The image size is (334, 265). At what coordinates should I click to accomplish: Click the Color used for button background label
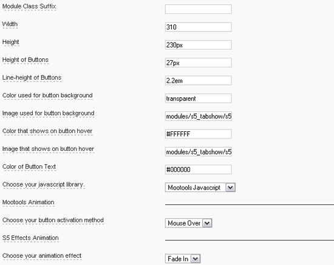click(47, 95)
